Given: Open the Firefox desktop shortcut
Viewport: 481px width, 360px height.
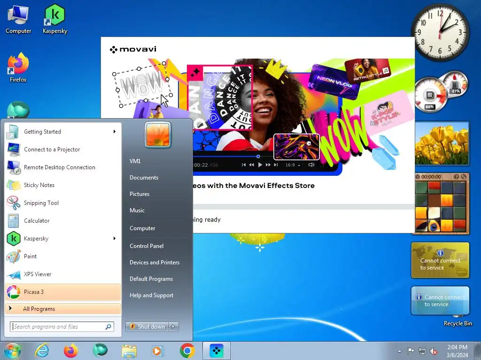Looking at the screenshot, I should click(x=18, y=67).
